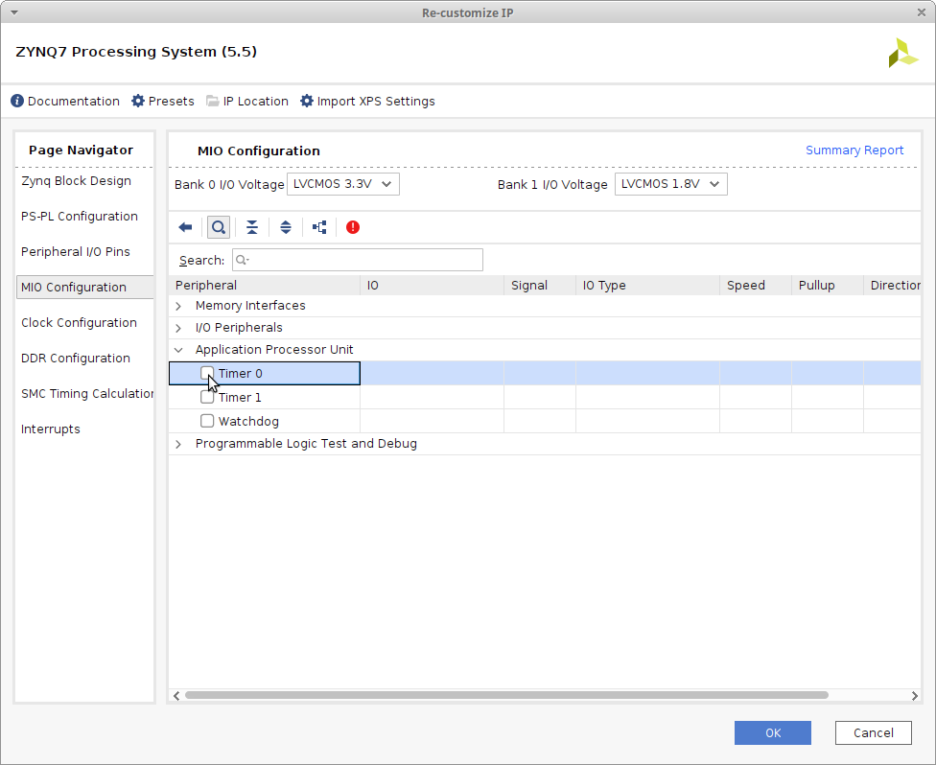Open Documentation from the info icon
This screenshot has height=765, width=936.
pos(17,101)
